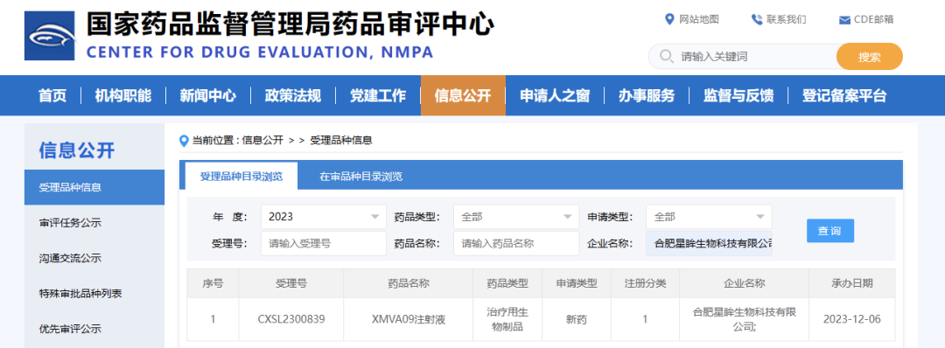Viewport: 945px width, 348px height.
Task: Click cell CXSL2300839
Action: point(291,320)
